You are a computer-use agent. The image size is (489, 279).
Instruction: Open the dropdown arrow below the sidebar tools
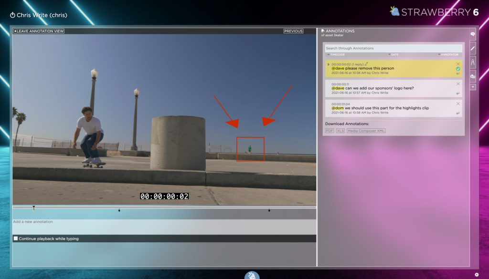click(473, 86)
